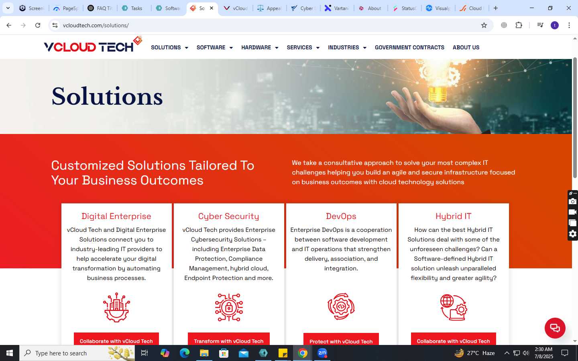View site information icon in address bar
Viewport: 578px width, 361px height.
(x=55, y=25)
